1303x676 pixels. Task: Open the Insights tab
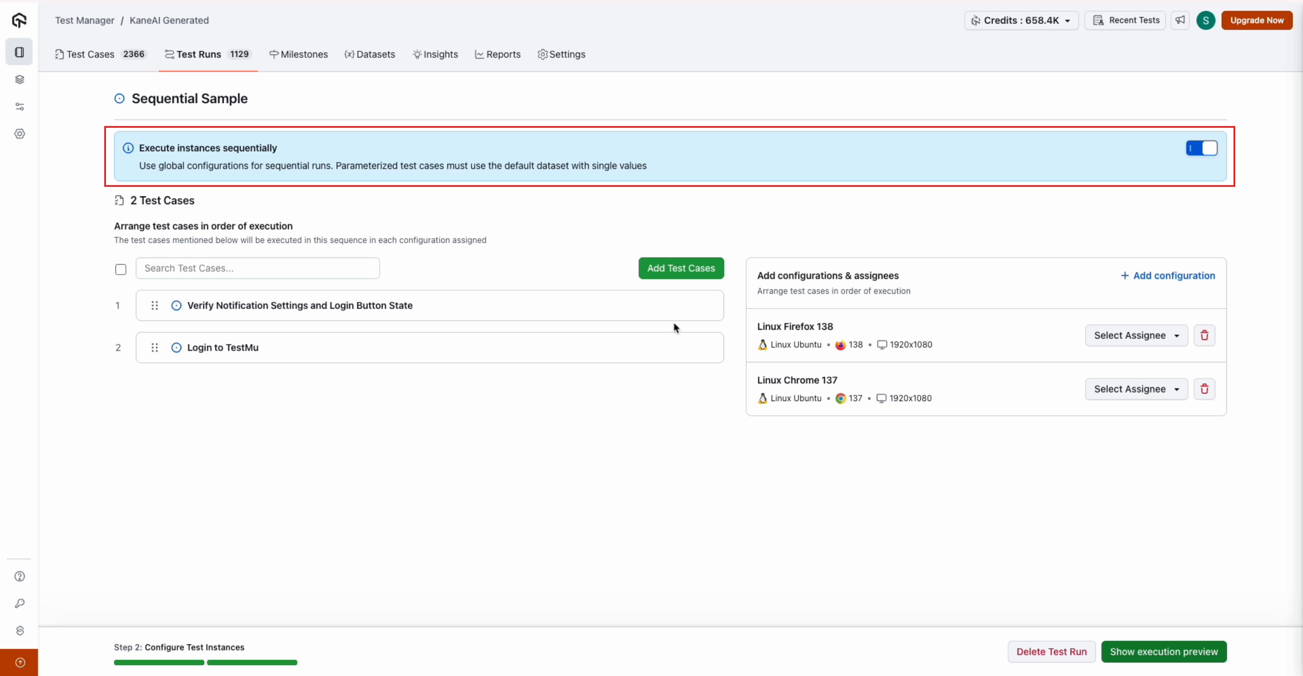coord(435,54)
